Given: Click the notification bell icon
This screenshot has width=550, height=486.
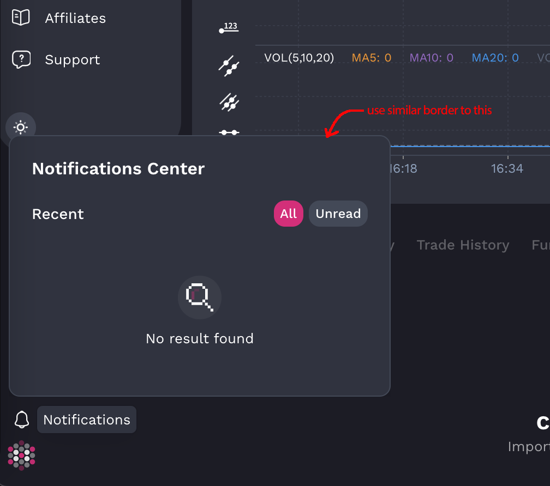Looking at the screenshot, I should pyautogui.click(x=21, y=420).
